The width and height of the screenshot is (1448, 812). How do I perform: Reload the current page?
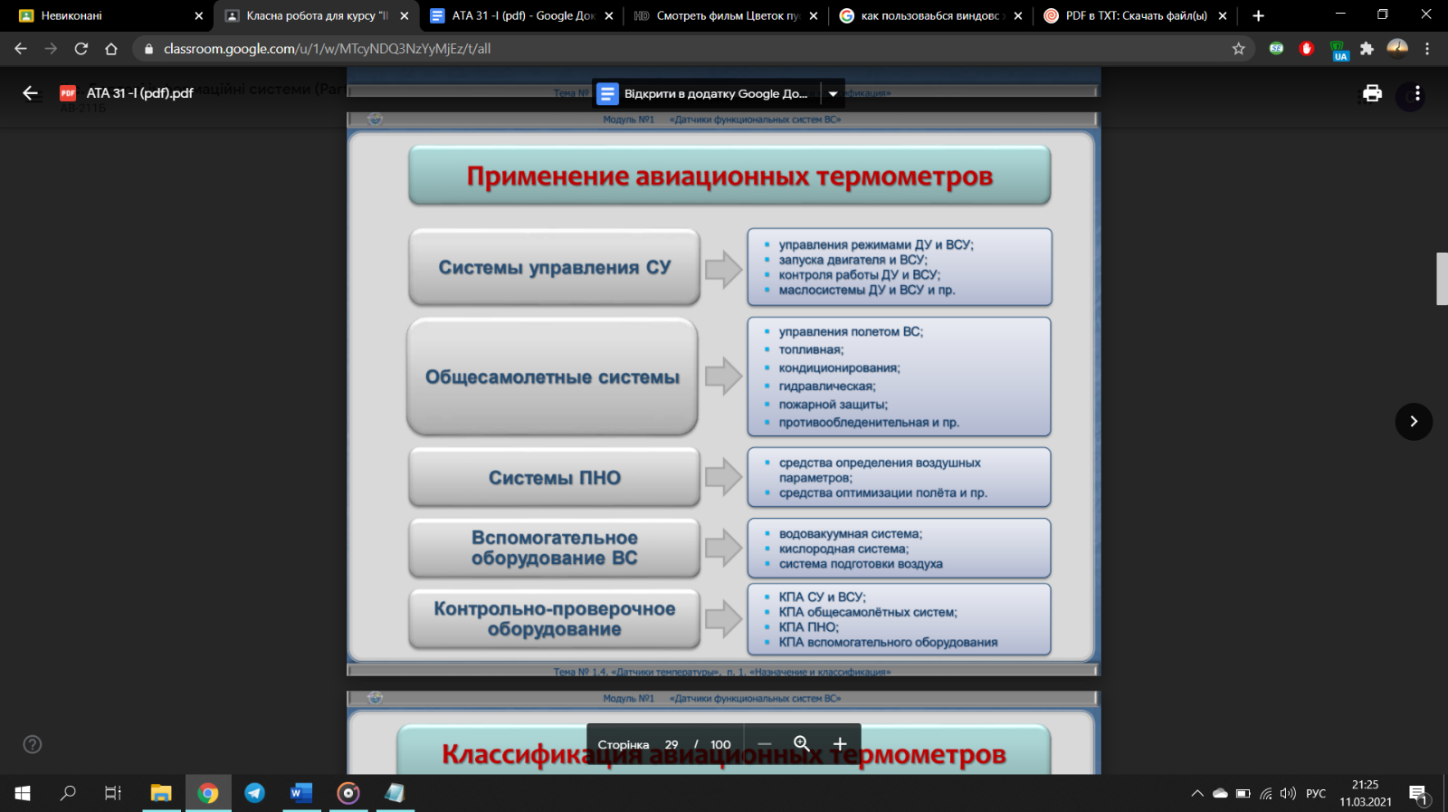81,49
